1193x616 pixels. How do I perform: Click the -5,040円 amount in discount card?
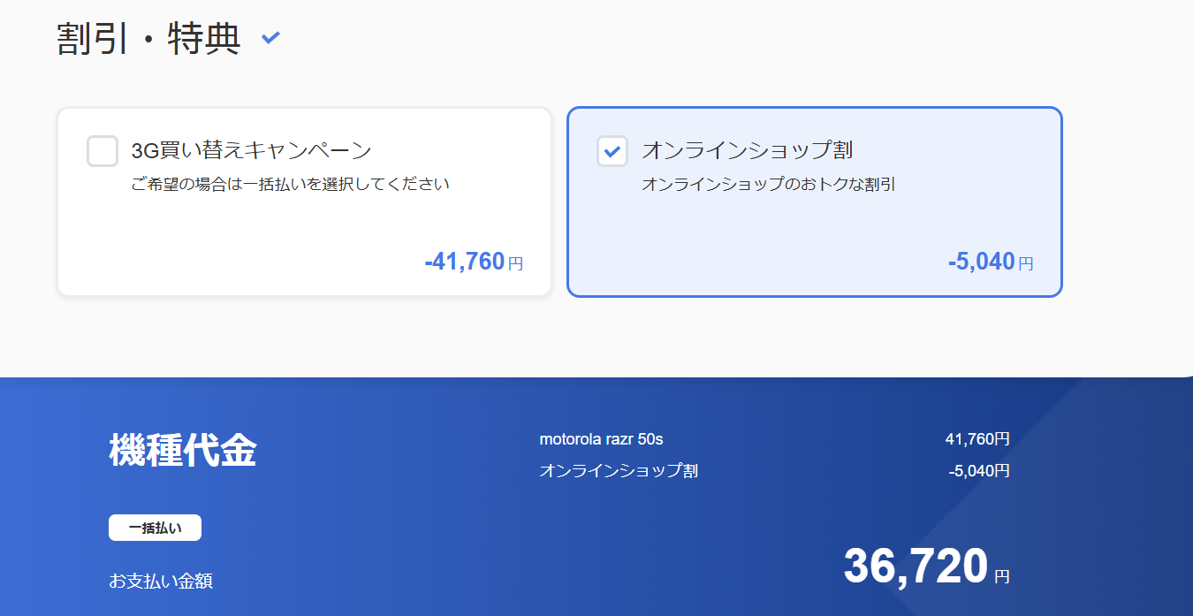point(981,262)
